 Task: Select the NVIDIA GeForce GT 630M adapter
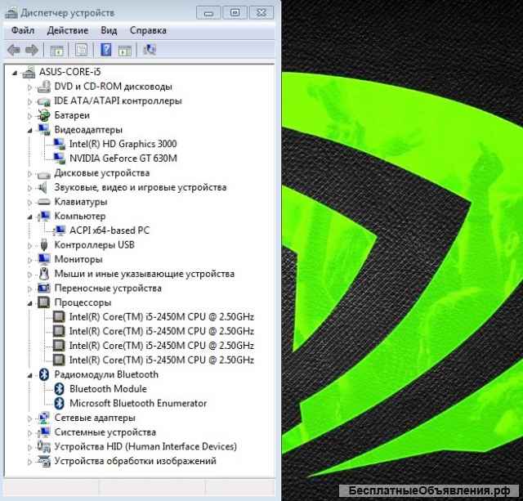[x=123, y=158]
